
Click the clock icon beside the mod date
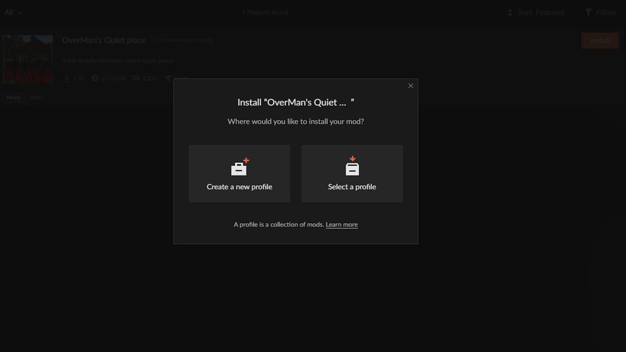pyautogui.click(x=95, y=78)
